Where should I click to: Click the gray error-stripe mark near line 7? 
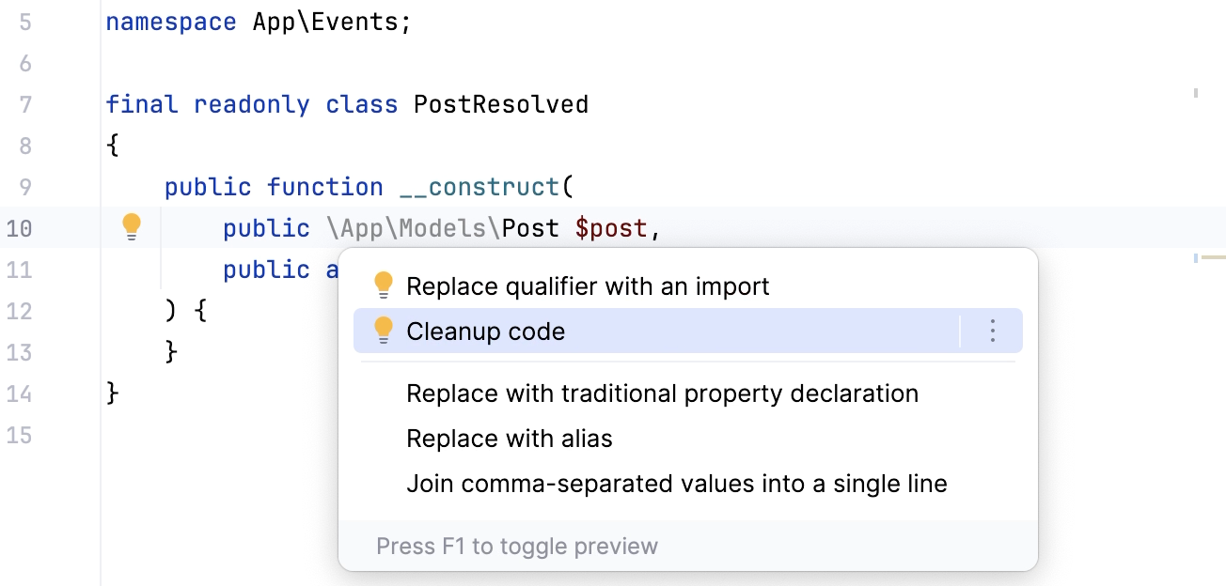coord(1196,93)
